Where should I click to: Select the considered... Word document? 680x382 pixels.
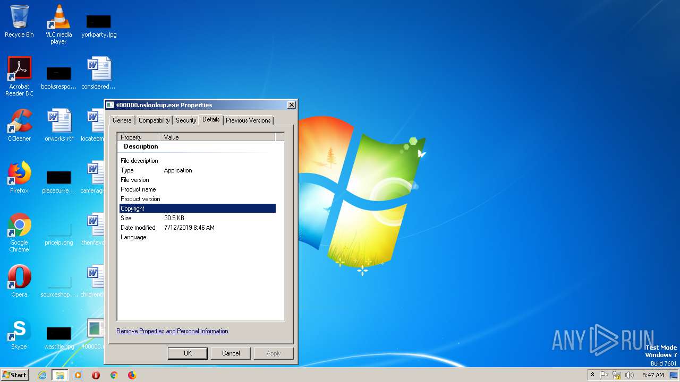pos(99,73)
